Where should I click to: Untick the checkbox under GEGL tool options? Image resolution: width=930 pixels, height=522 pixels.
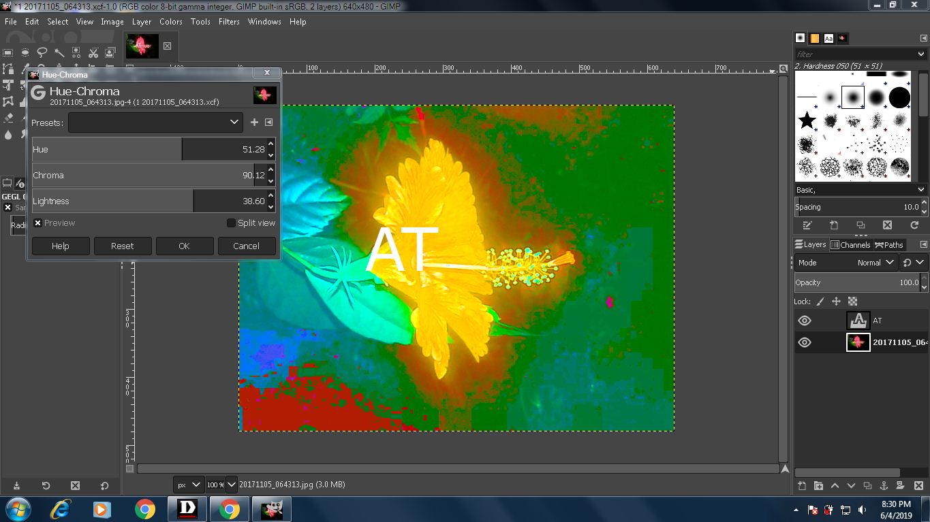click(7, 208)
